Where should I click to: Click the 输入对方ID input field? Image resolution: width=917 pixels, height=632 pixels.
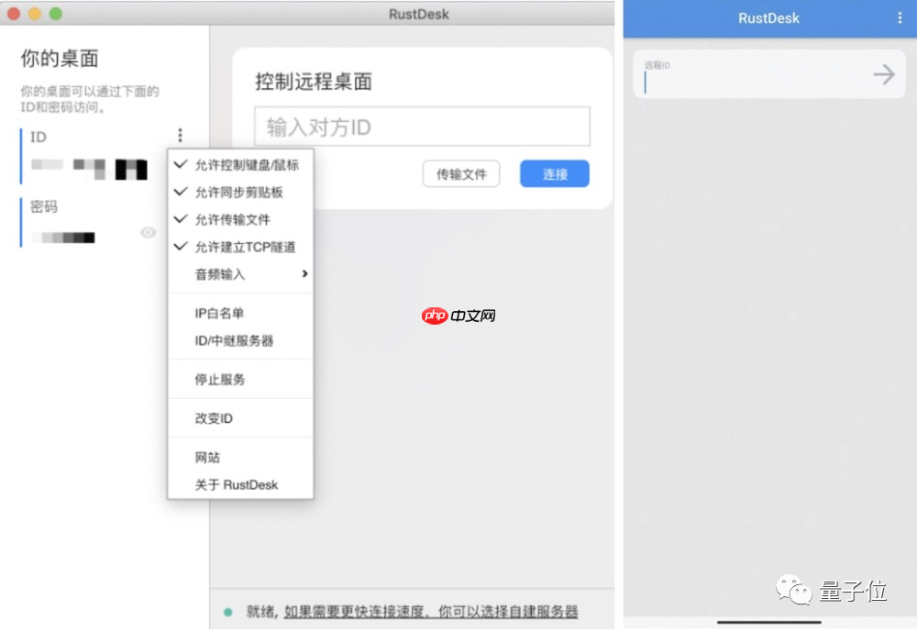coord(422,127)
